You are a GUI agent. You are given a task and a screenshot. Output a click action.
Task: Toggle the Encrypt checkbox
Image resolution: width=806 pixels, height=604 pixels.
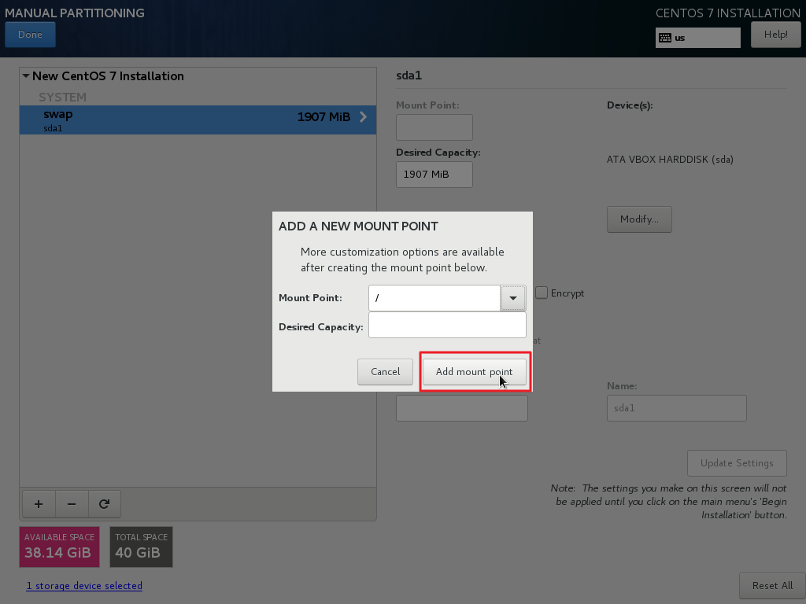click(542, 293)
